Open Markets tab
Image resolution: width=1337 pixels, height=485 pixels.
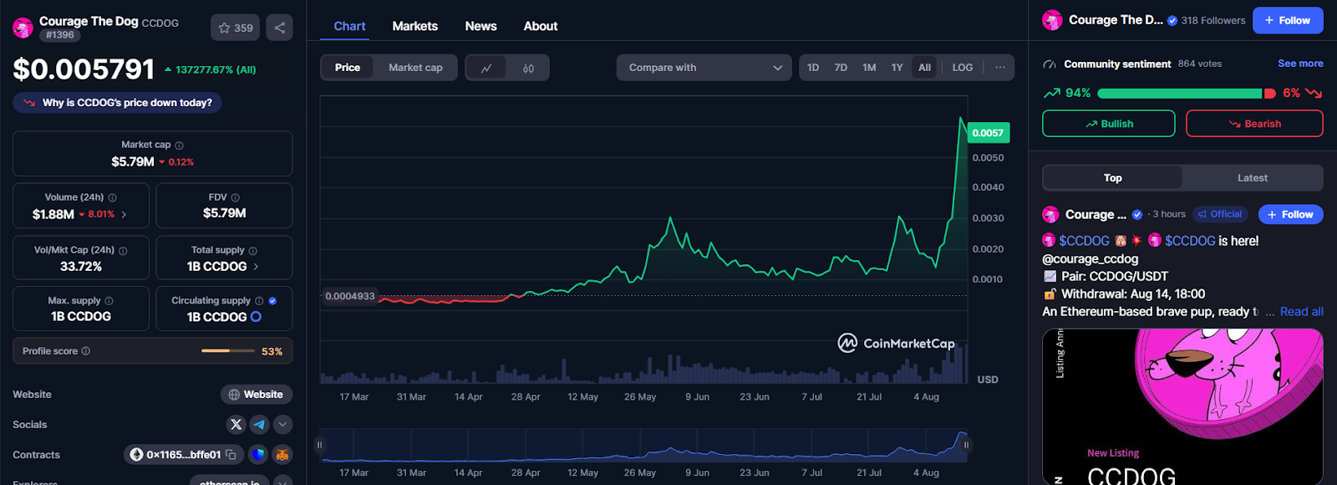click(x=414, y=26)
